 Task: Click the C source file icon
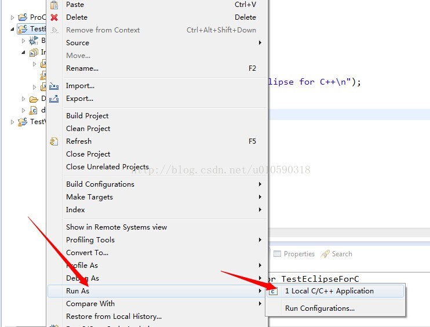click(x=34, y=110)
